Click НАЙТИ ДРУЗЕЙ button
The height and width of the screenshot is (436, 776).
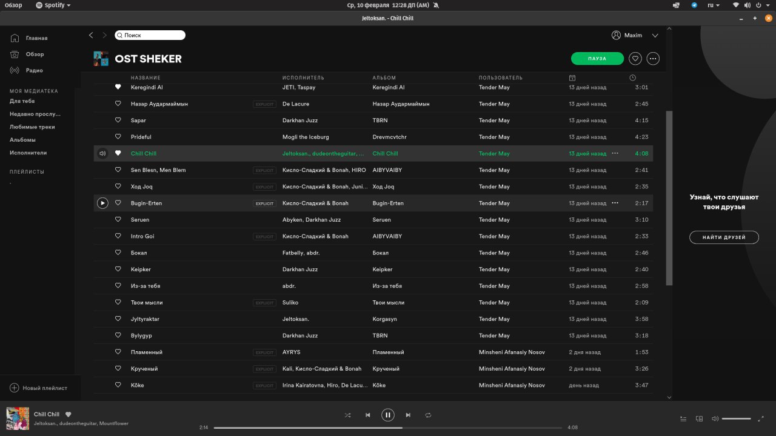point(724,237)
